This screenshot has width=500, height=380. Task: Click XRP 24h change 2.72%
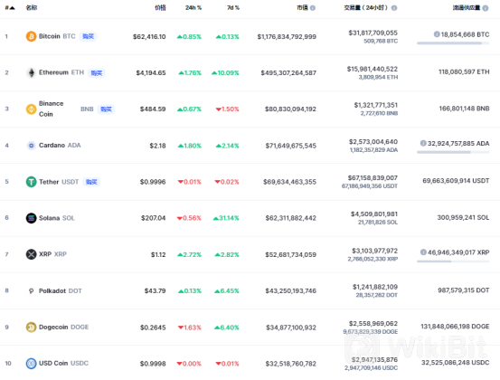pyautogui.click(x=189, y=254)
